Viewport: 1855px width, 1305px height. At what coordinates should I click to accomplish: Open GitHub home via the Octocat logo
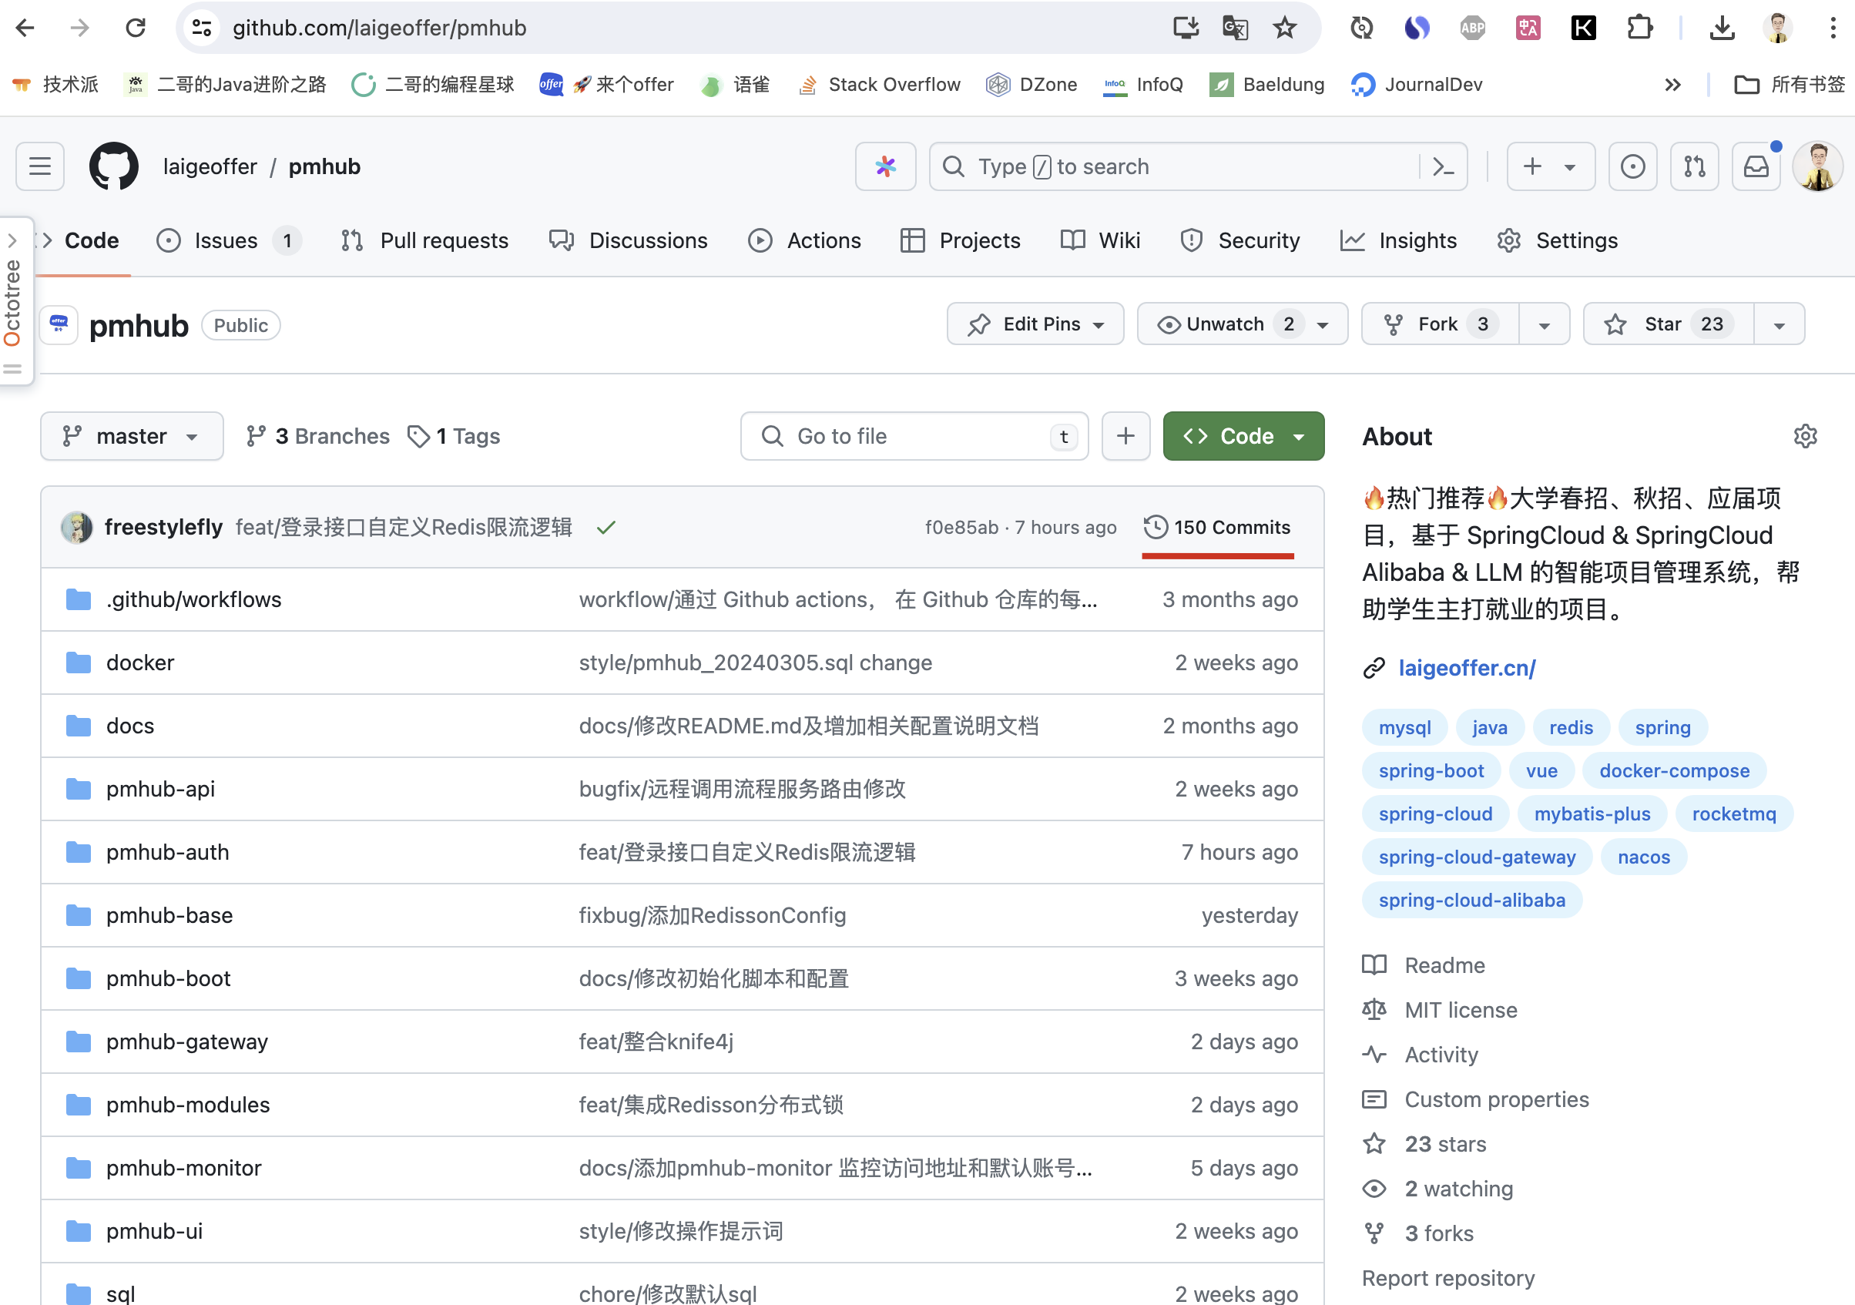114,166
